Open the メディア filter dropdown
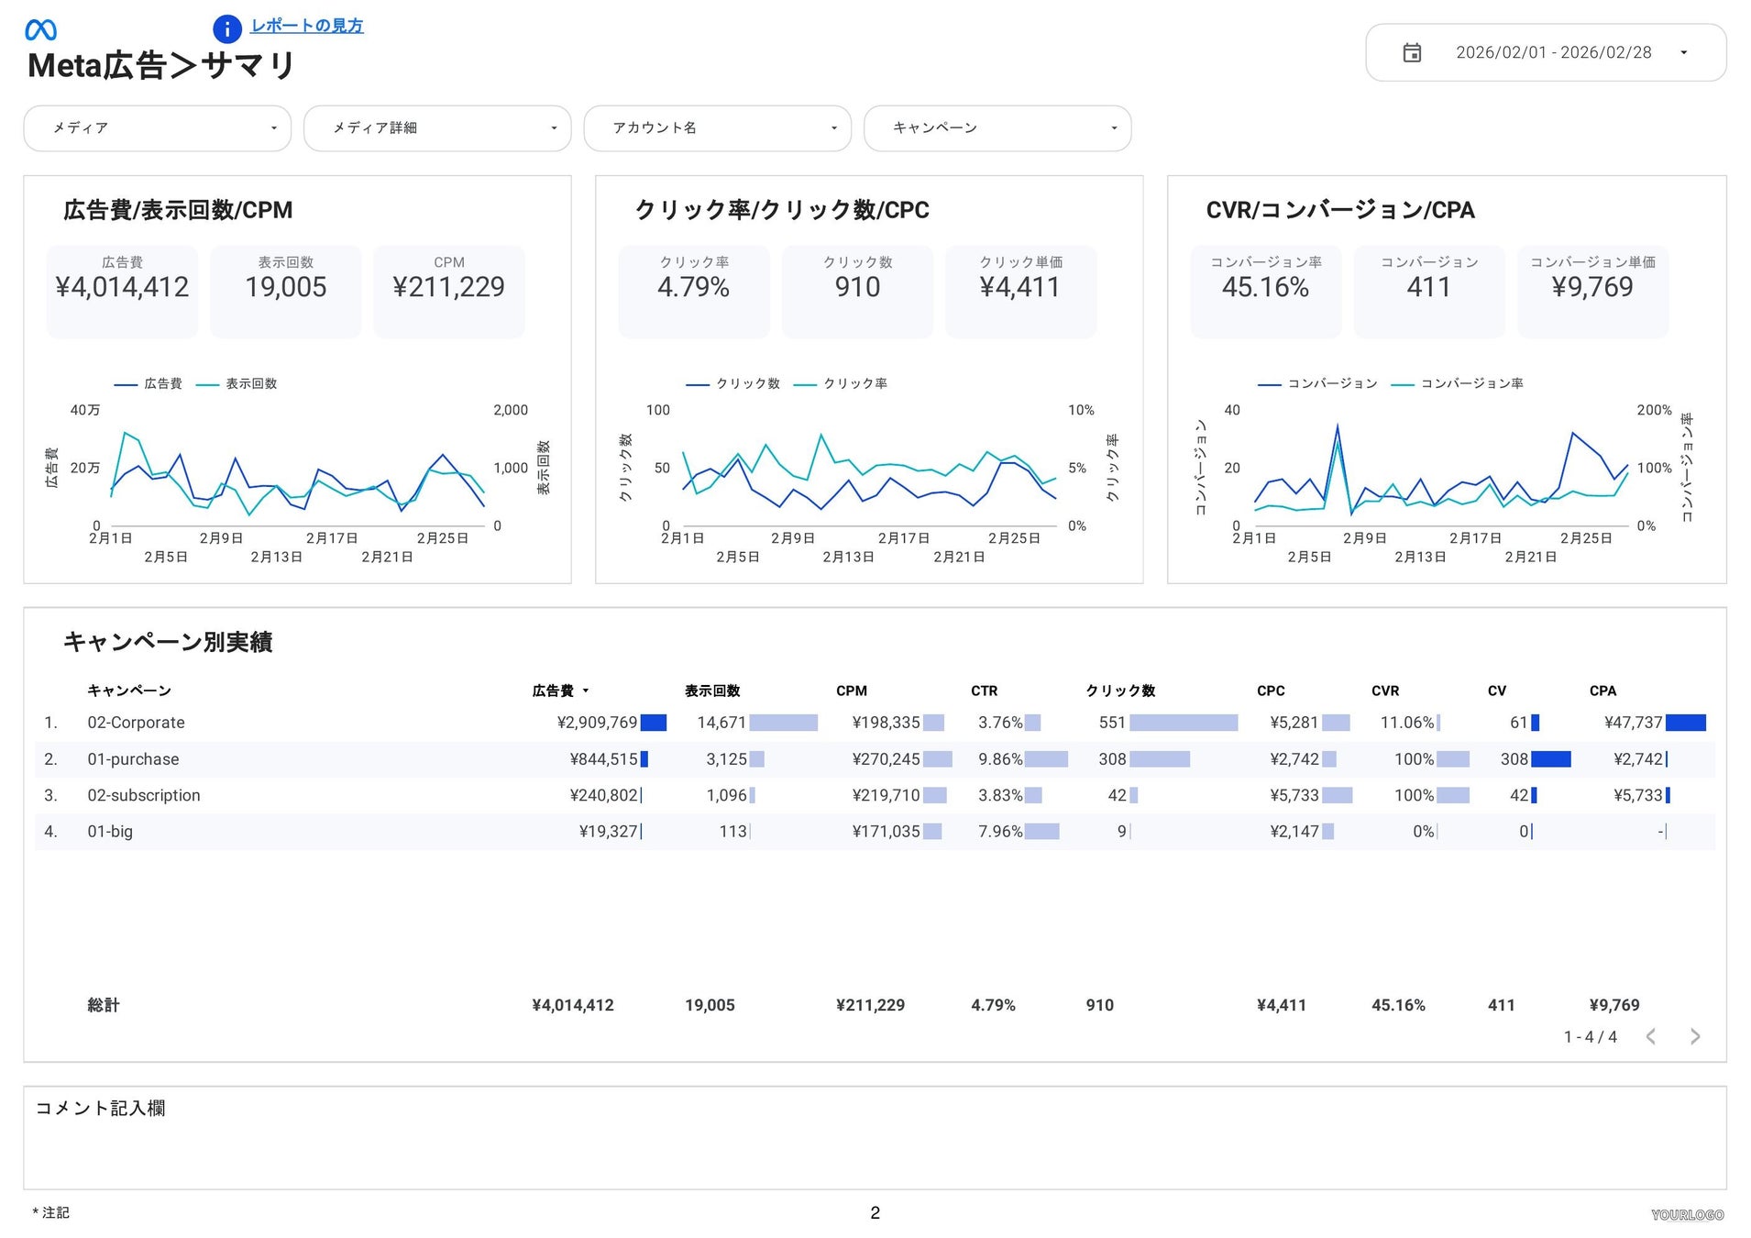The image size is (1751, 1238). pos(157,128)
